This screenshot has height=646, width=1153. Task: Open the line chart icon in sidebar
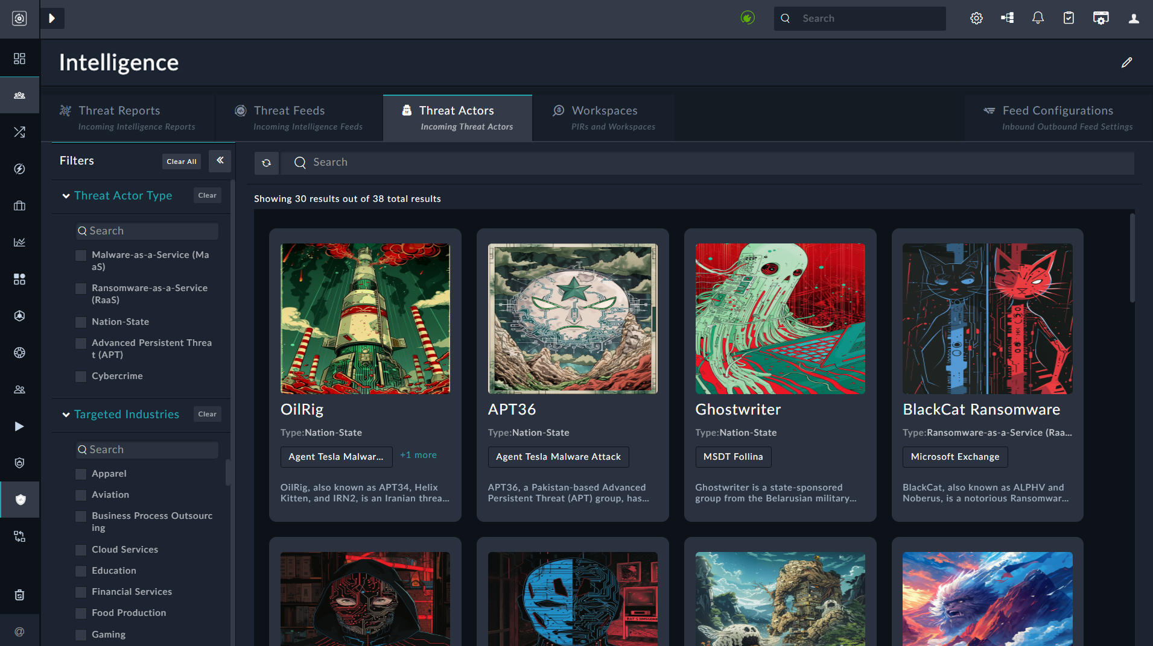pos(19,242)
